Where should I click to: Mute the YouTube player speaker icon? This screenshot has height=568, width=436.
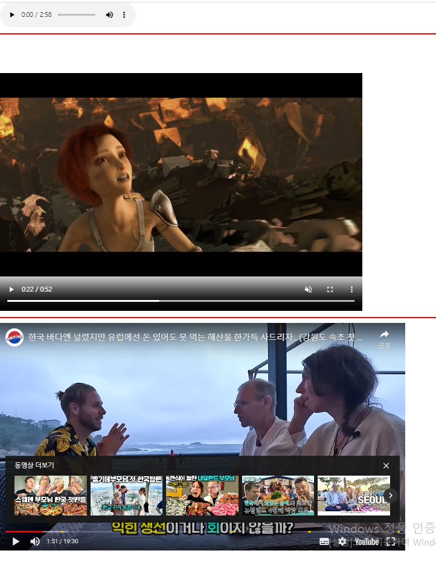click(35, 541)
